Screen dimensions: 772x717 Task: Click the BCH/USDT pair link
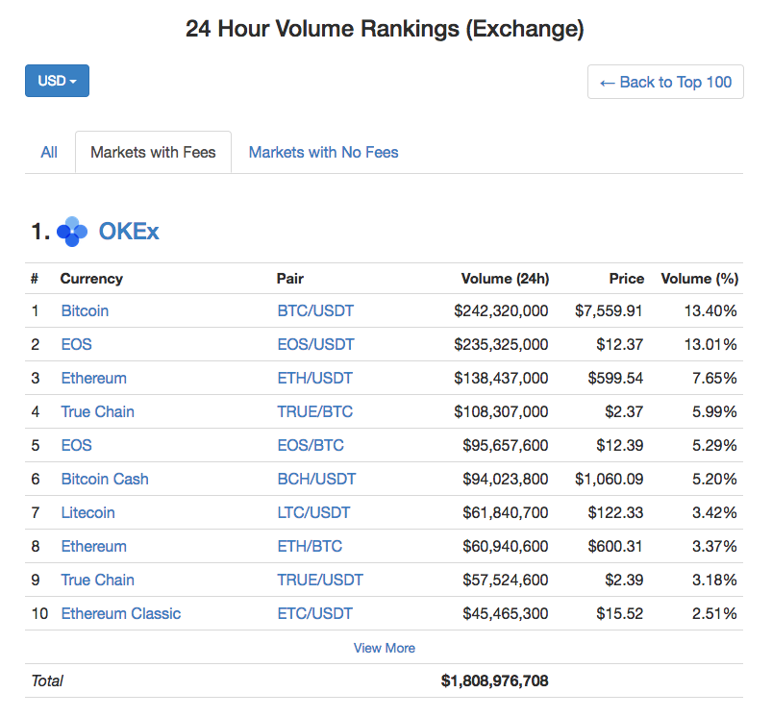316,479
